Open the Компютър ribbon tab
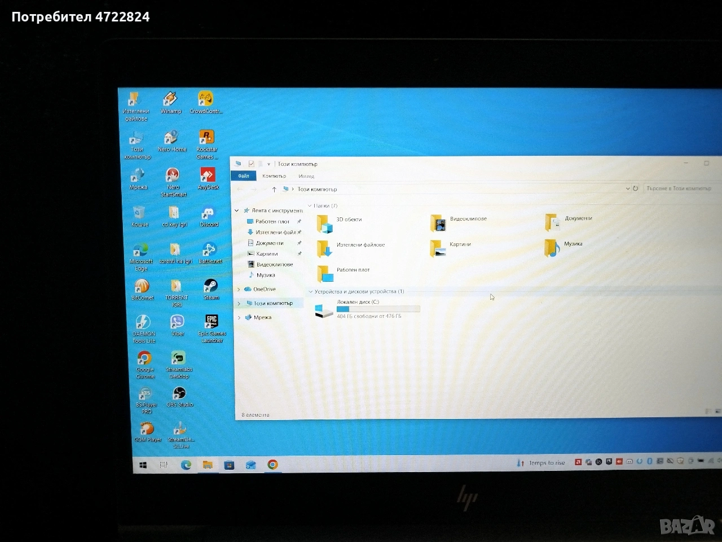Image resolution: width=722 pixels, height=542 pixels. [274, 176]
